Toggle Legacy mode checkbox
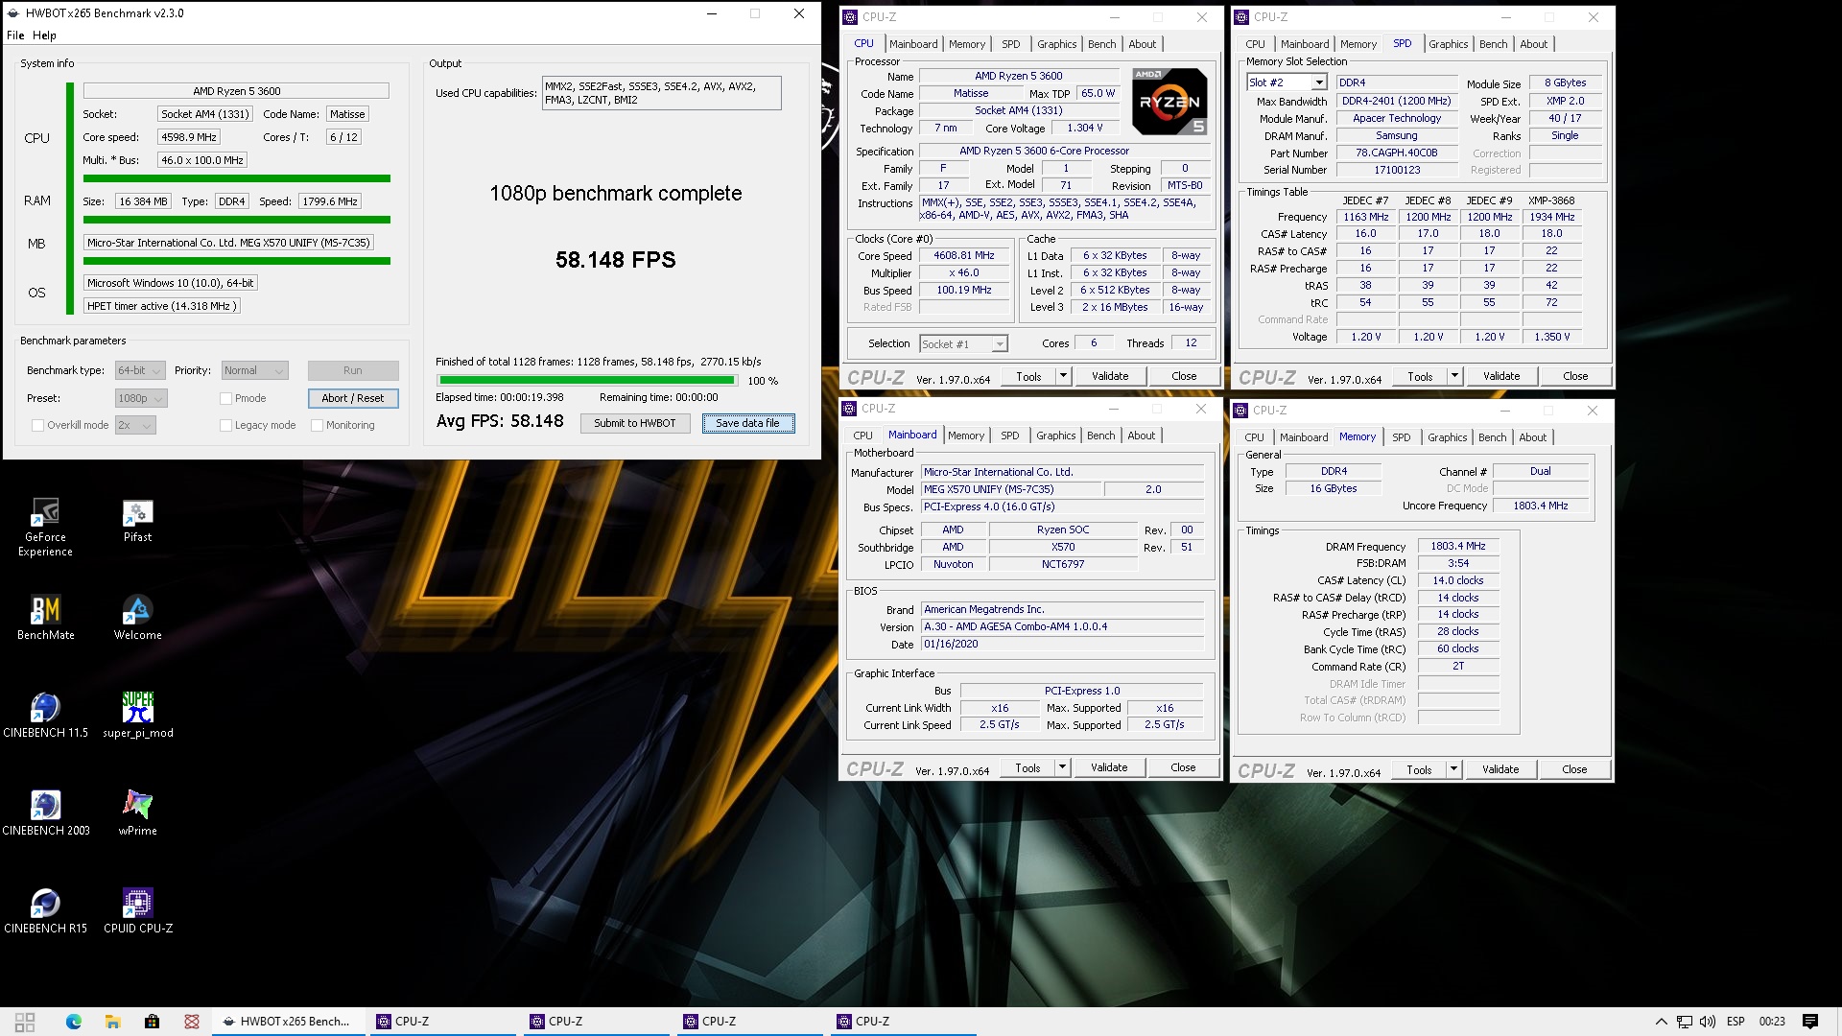Screen dimensions: 1842x1036 226,425
